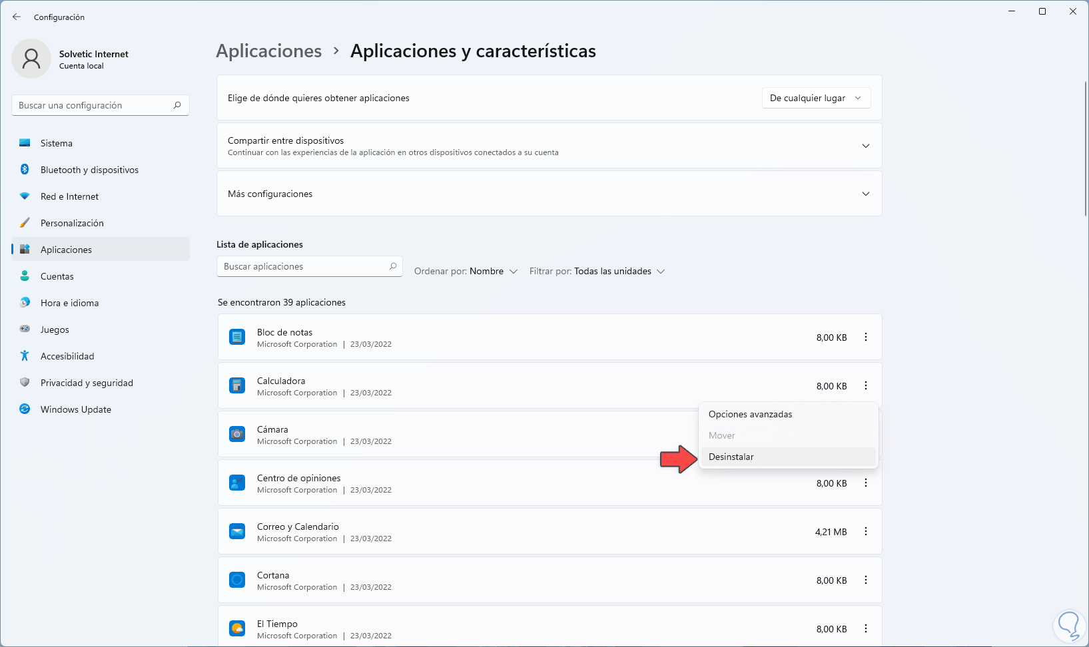This screenshot has height=647, width=1089.
Task: Click the Buscar aplicaciones search field
Action: coord(304,266)
